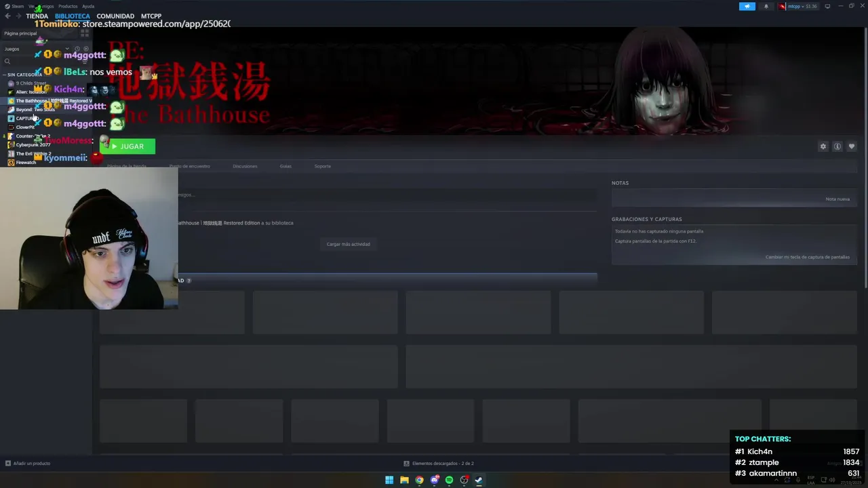This screenshot has height=488, width=868.
Task: Add game to favorites heart icon
Action: point(852,146)
